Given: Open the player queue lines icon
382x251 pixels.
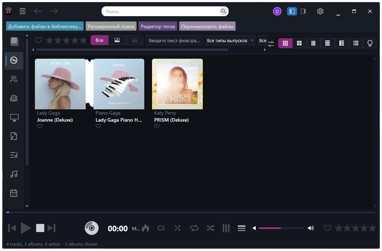Looking at the screenshot, I should 241,228.
